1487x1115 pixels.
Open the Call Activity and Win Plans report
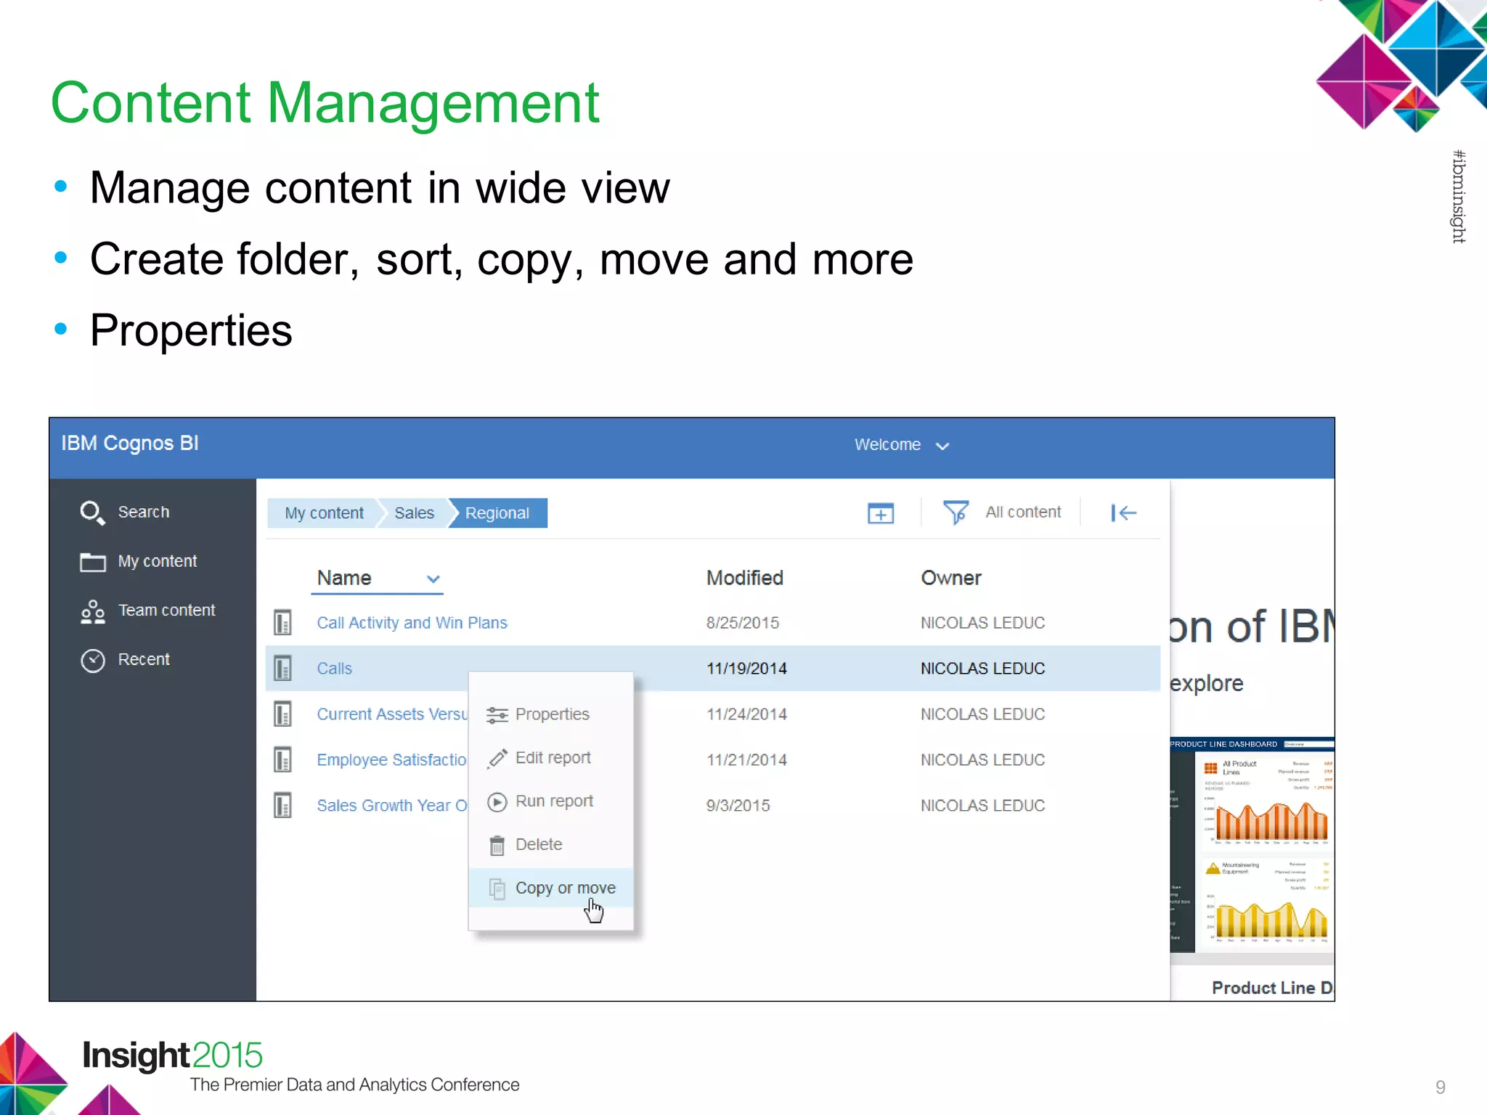tap(412, 623)
